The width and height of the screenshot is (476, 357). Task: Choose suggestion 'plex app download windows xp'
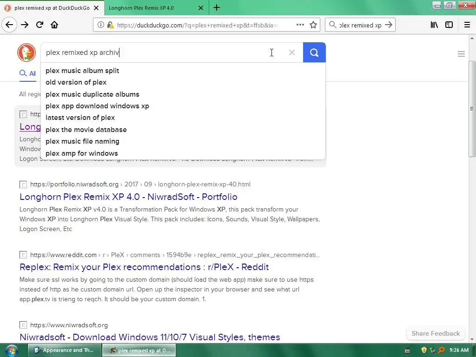pos(183,106)
